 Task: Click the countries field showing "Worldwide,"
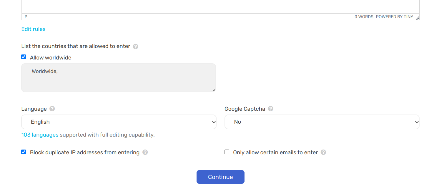pos(119,77)
